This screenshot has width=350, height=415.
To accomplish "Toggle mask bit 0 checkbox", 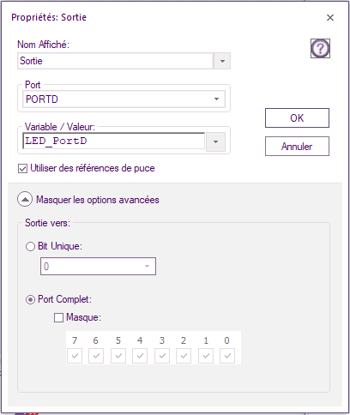I will pos(227,356).
